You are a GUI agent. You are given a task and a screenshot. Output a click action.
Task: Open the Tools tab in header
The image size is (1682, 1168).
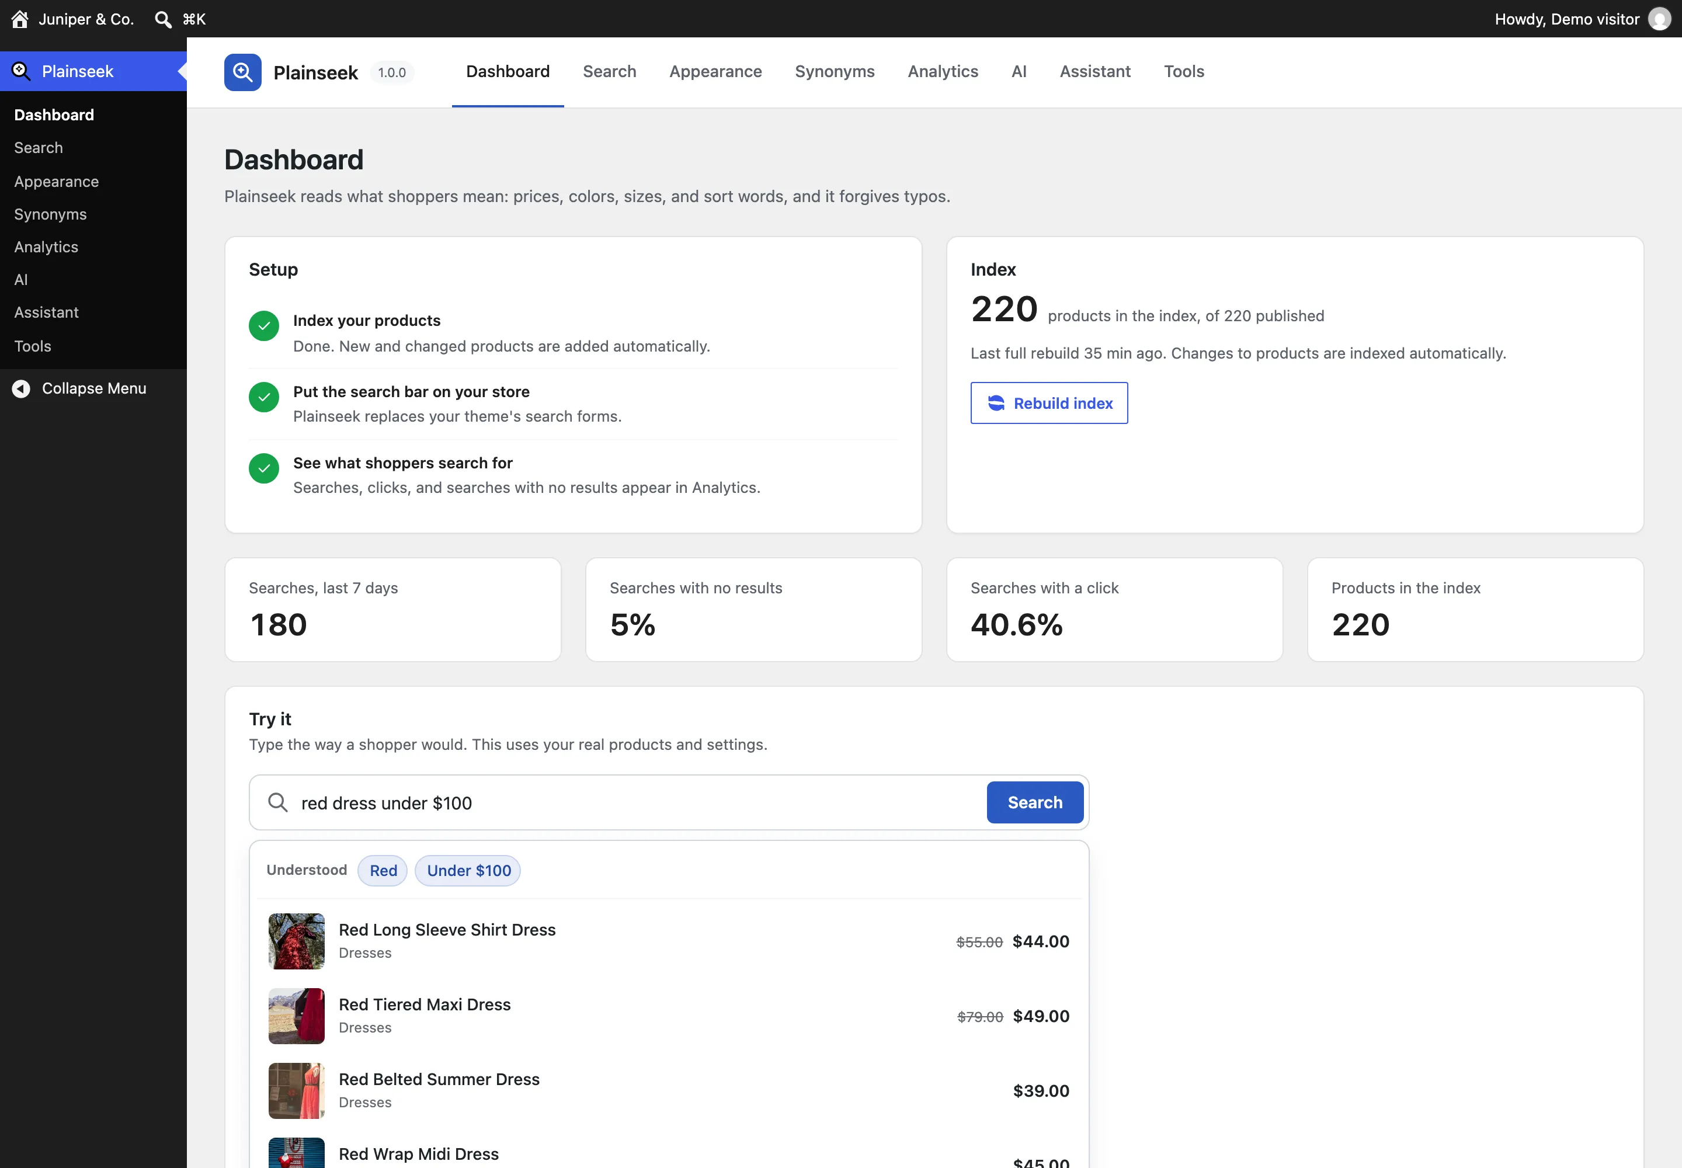[x=1184, y=72]
